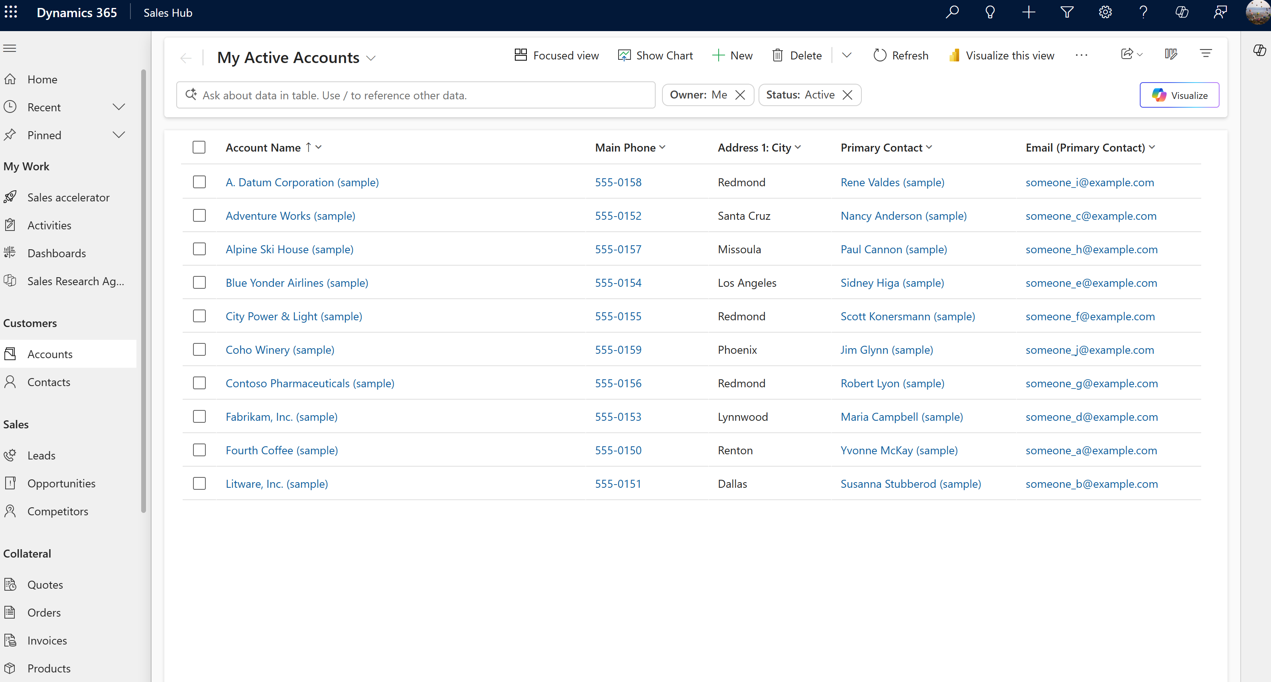Image resolution: width=1271 pixels, height=682 pixels.
Task: Click the plus quick create icon
Action: [1029, 12]
